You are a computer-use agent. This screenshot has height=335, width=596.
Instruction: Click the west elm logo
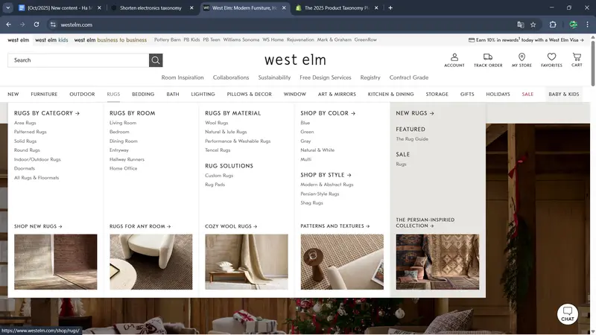tap(295, 60)
